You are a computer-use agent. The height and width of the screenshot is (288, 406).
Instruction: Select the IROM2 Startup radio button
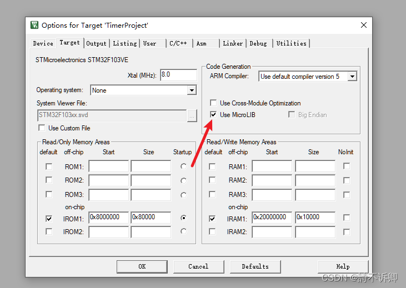(x=183, y=231)
